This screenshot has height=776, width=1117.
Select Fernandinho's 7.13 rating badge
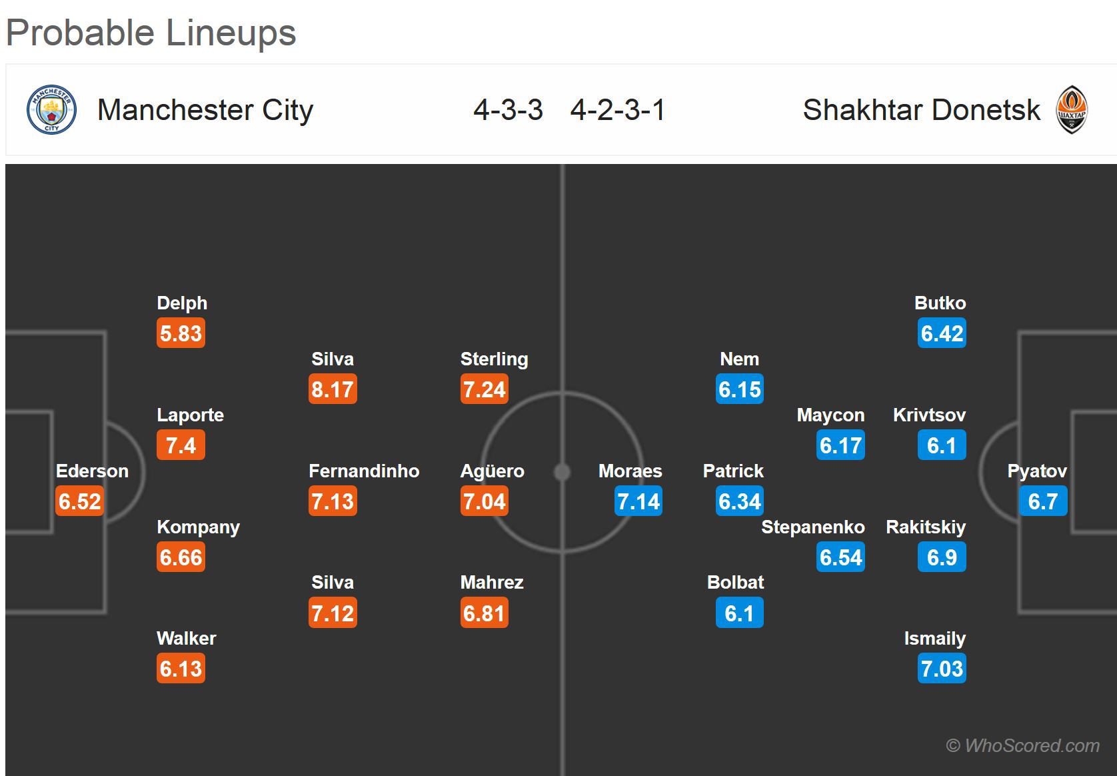[x=333, y=501]
